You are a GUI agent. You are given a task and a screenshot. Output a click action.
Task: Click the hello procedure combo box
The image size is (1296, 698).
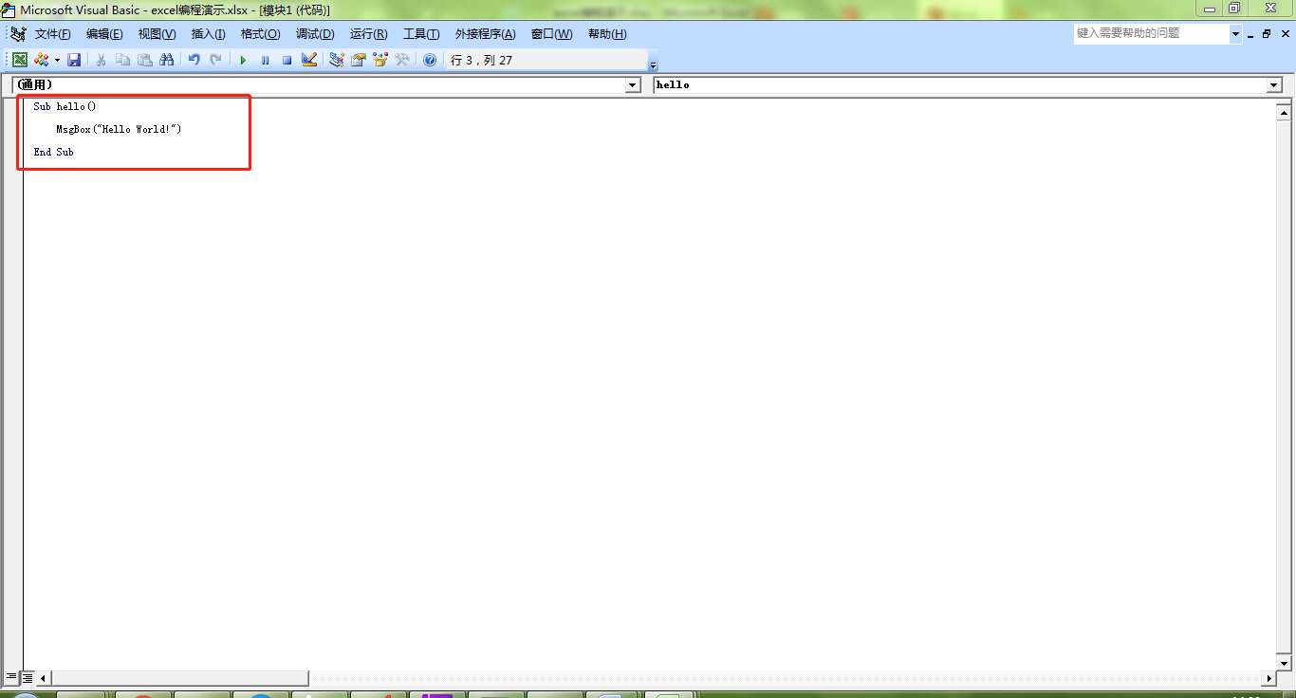[x=968, y=85]
